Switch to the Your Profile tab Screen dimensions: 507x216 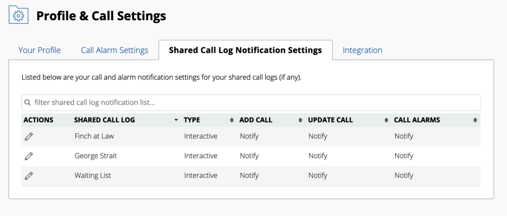click(x=40, y=50)
